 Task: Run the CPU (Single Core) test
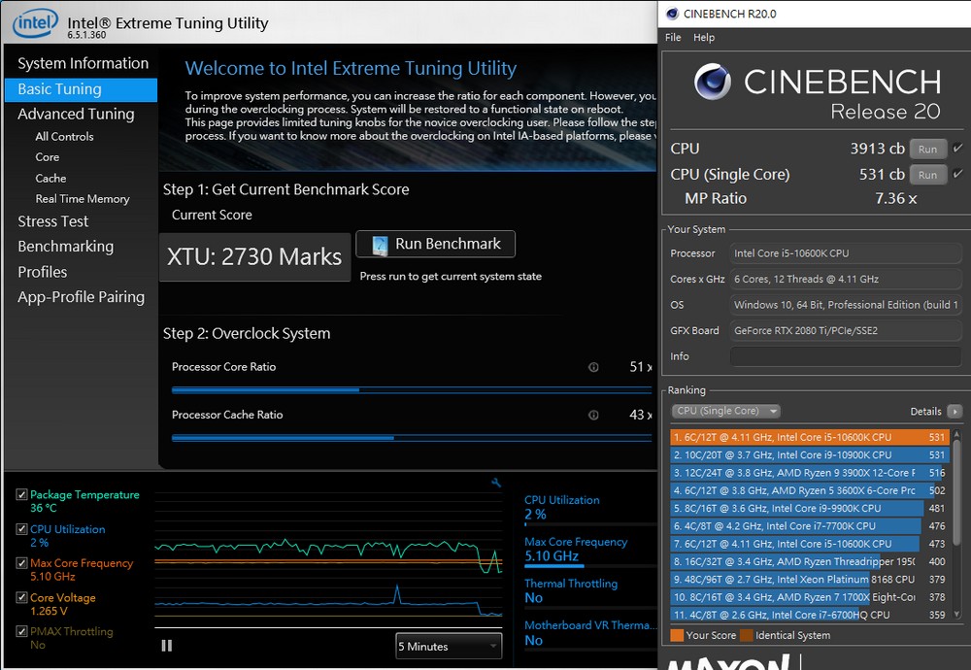click(x=927, y=175)
